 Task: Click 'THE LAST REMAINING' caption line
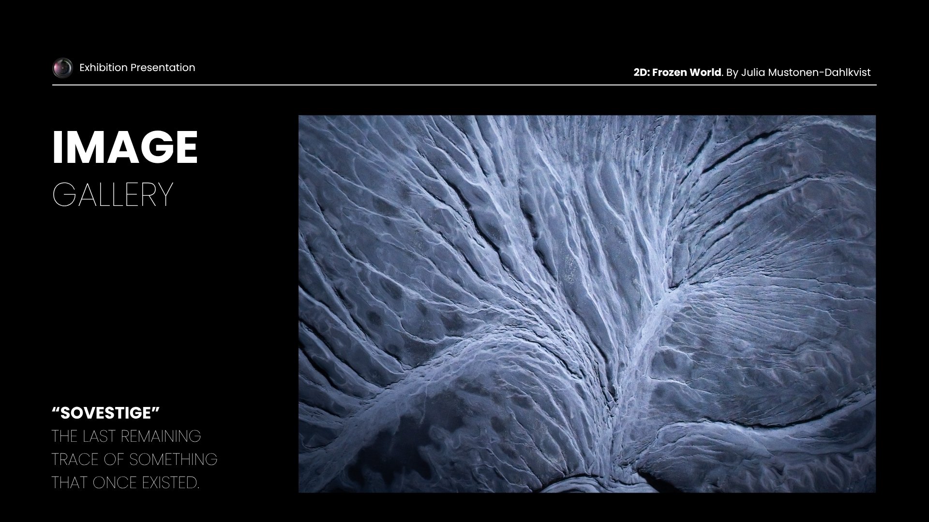click(x=126, y=436)
